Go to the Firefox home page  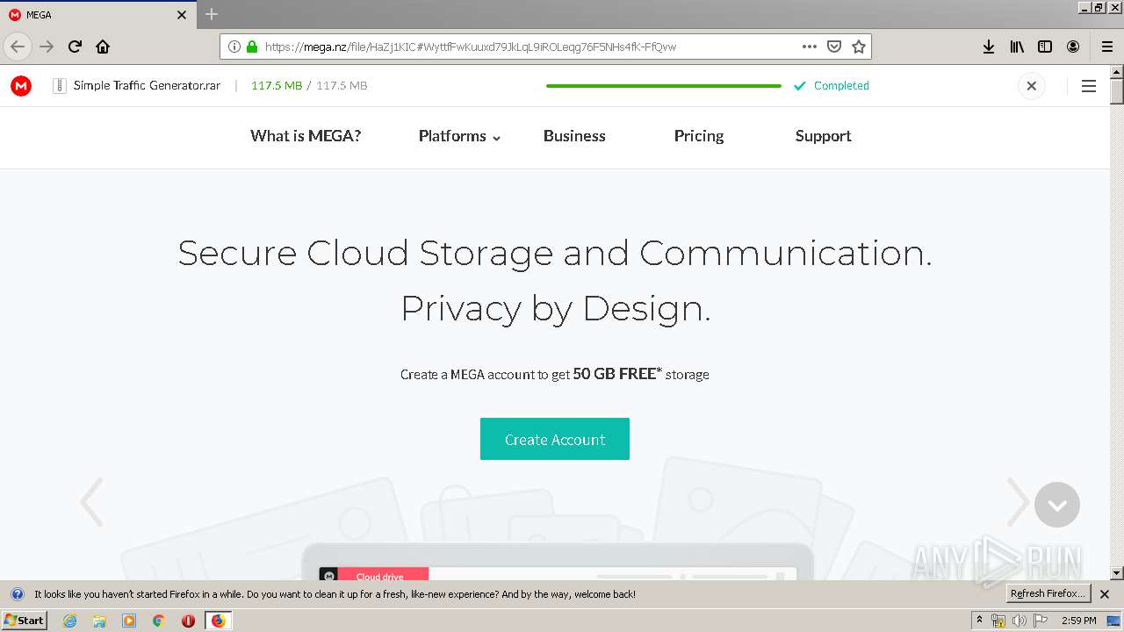click(103, 47)
